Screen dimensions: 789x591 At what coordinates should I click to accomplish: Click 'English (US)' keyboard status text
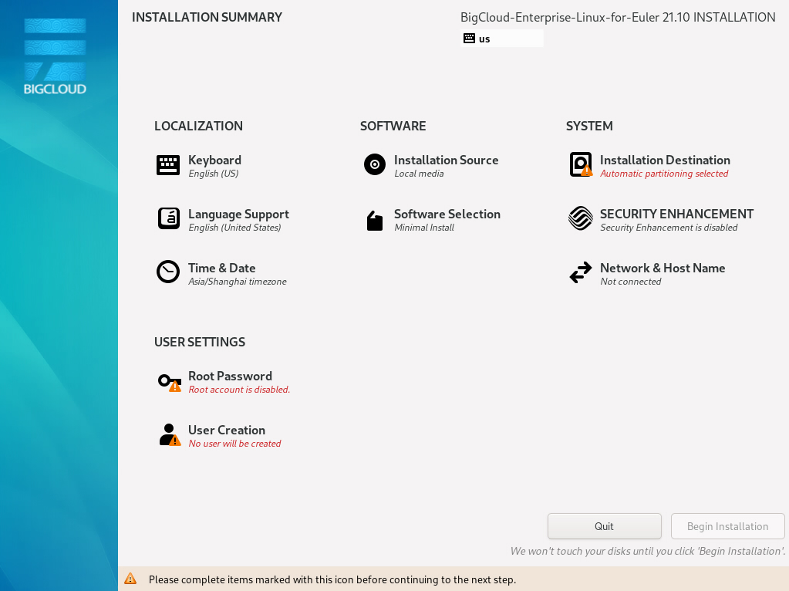pos(214,174)
